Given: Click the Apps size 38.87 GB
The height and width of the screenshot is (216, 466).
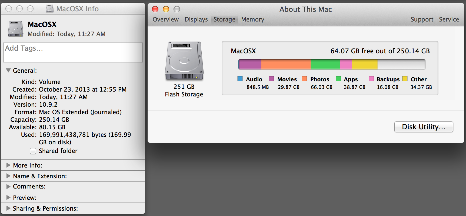Looking at the screenshot, I should click(x=355, y=87).
